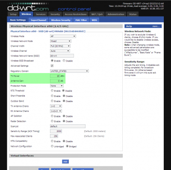Click the Wireless Physical Interface ath0 header
This screenshot has height=170, width=171.
click(66, 26)
